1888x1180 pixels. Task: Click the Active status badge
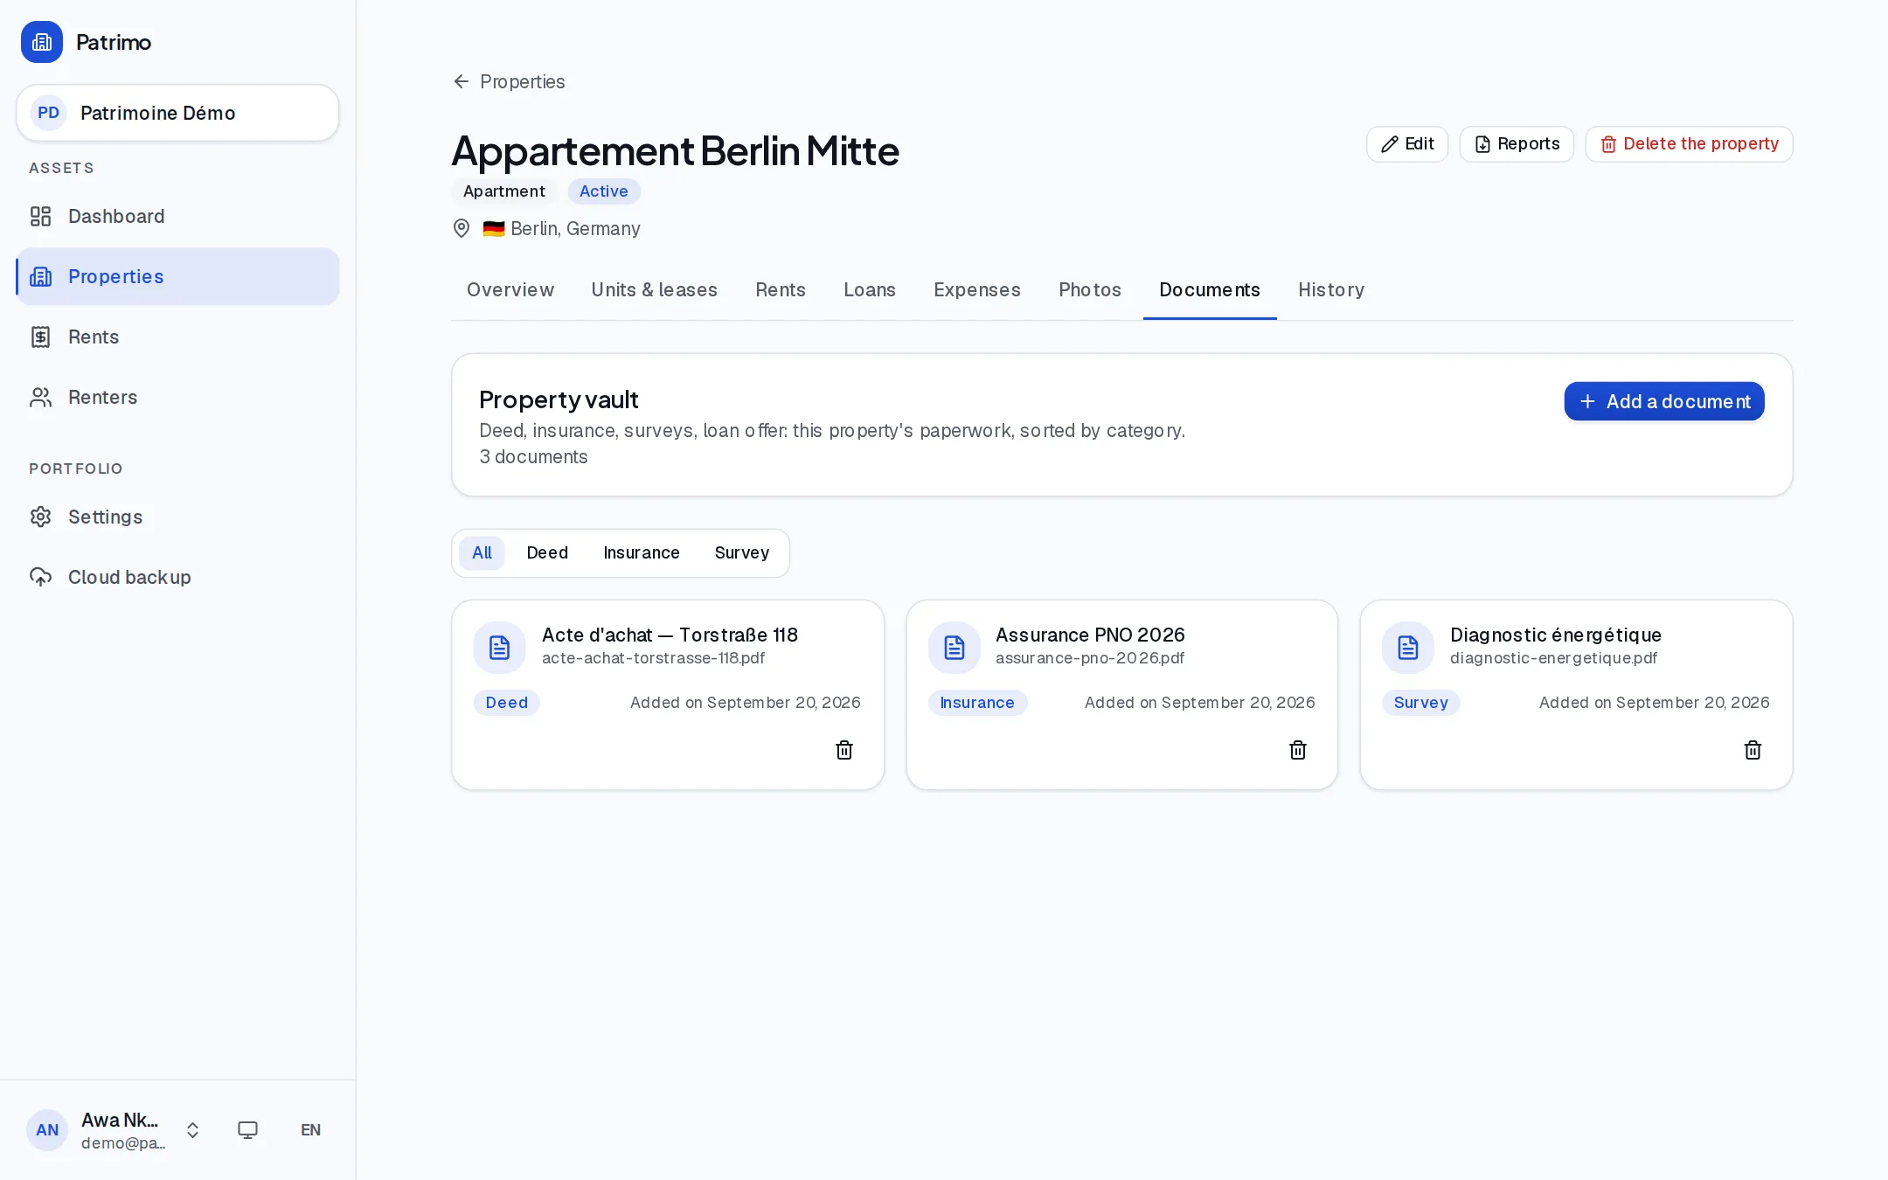pyautogui.click(x=604, y=191)
